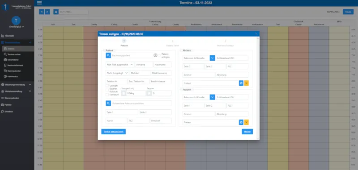The width and height of the screenshot is (358, 170).
Task: Click the Vorname input field
Action: tap(144, 65)
